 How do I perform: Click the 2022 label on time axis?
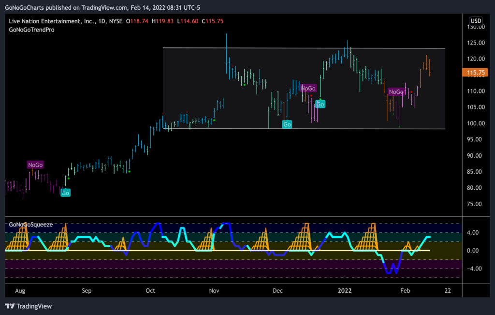[344, 291]
